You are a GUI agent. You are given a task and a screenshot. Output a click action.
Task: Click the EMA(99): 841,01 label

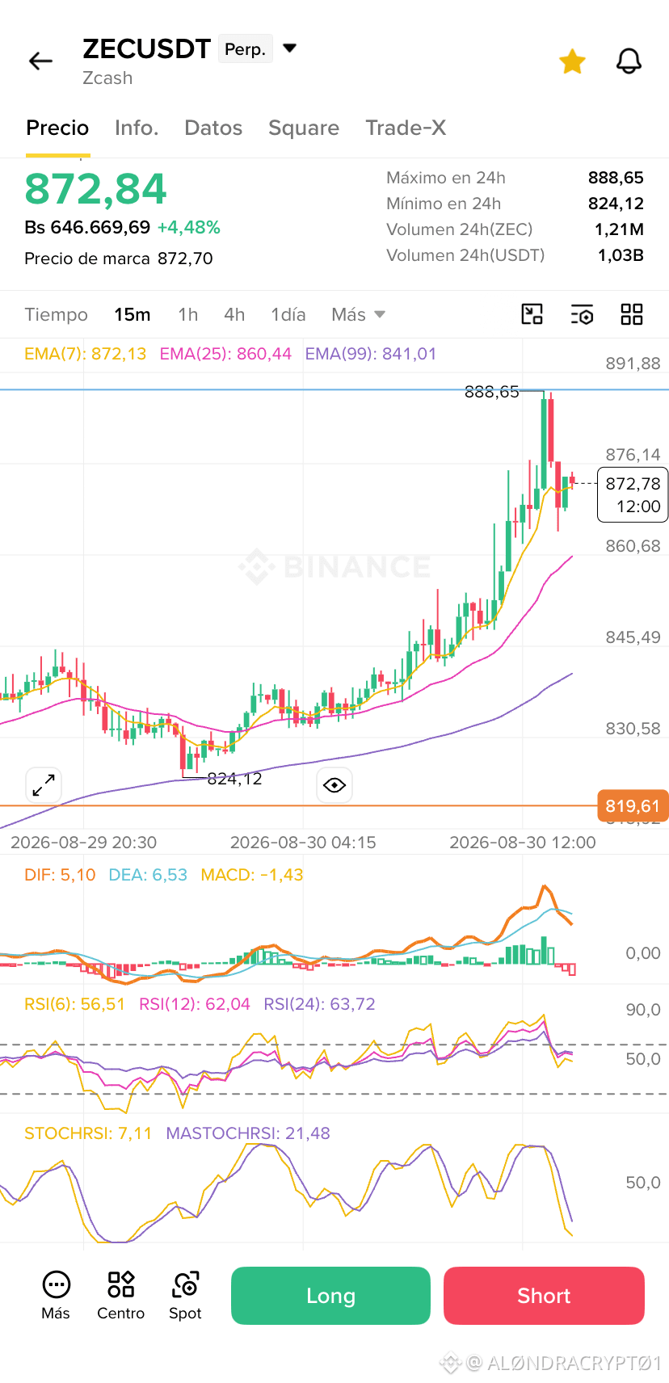(x=371, y=354)
